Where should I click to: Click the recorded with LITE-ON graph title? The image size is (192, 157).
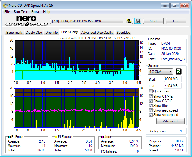coord(96,38)
